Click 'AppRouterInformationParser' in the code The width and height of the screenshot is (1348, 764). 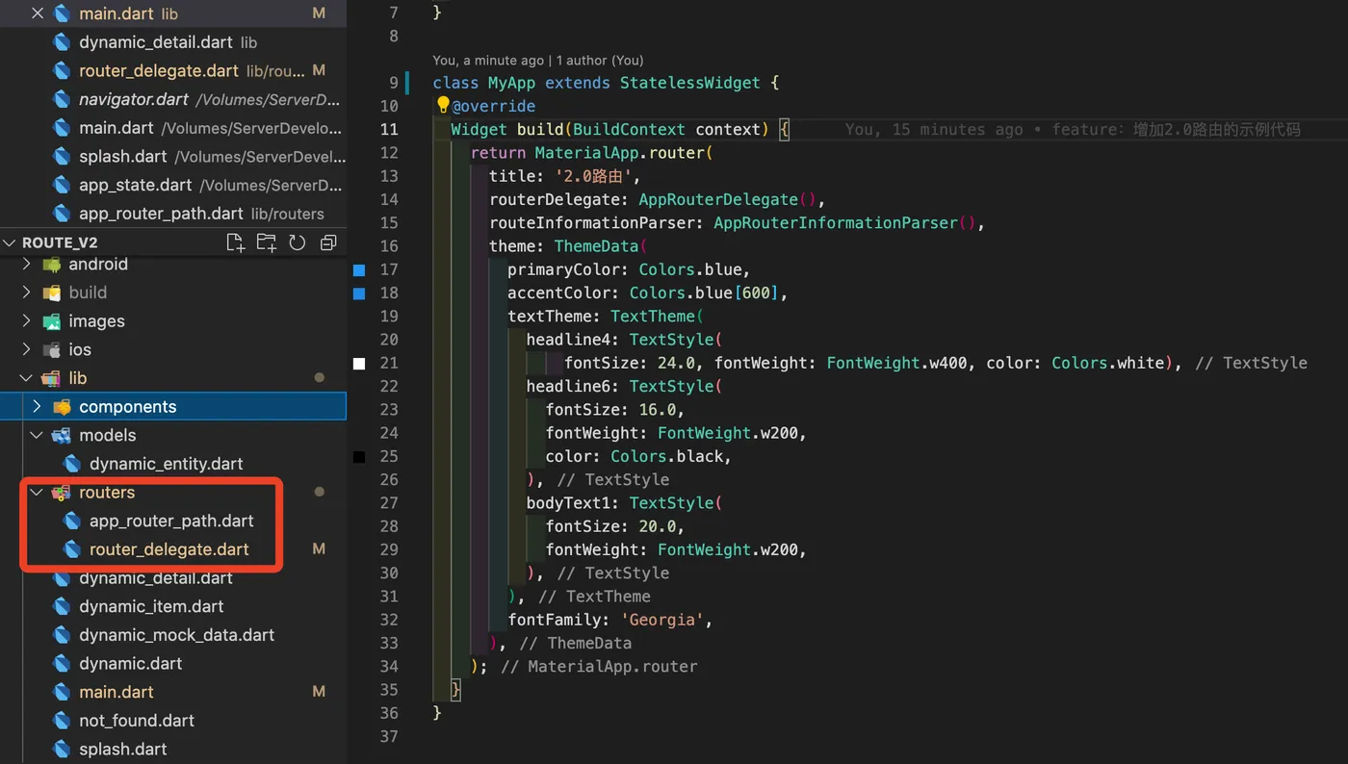coord(836,222)
